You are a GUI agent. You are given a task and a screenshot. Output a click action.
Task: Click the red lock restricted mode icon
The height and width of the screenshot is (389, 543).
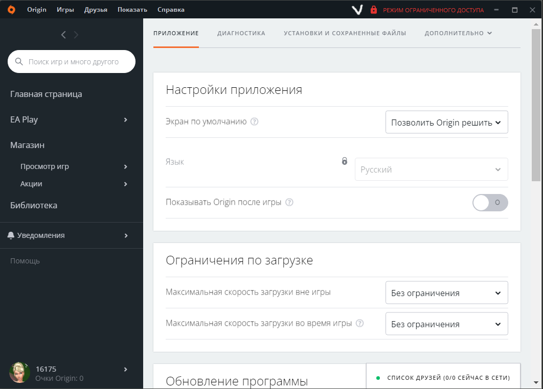click(374, 10)
